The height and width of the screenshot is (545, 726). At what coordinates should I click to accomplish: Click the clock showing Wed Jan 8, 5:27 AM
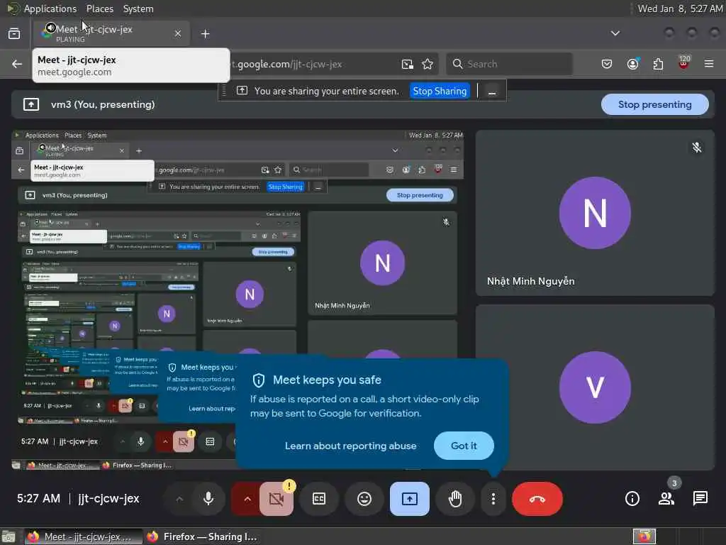click(680, 9)
